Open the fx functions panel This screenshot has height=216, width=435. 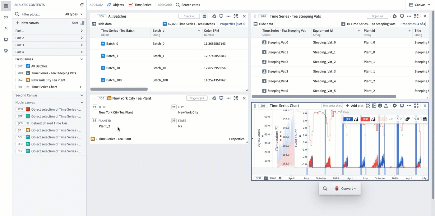pos(6,28)
